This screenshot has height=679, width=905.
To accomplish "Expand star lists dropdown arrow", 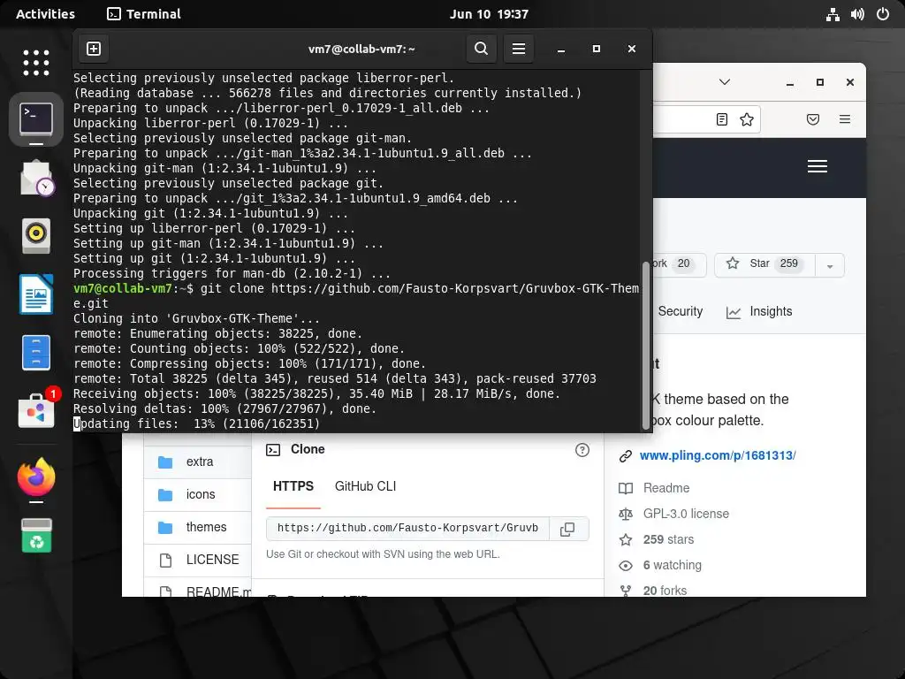I will 830,265.
